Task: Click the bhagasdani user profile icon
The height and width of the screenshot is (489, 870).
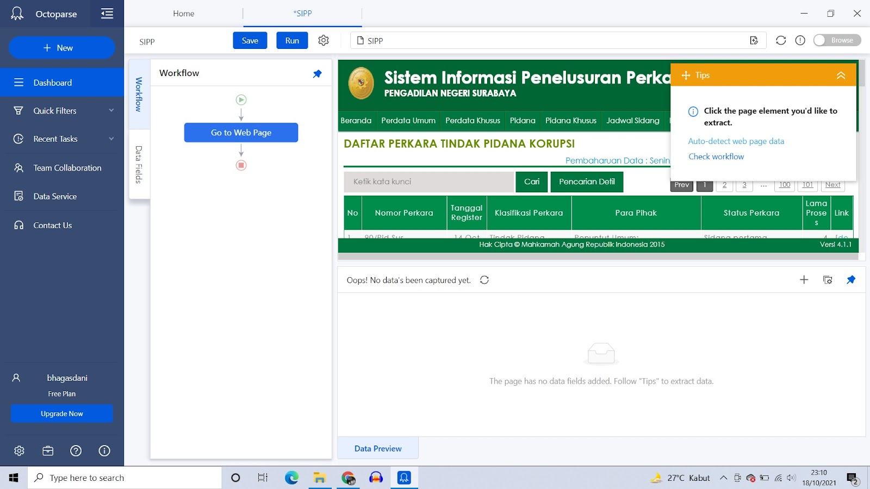Action: (16, 378)
